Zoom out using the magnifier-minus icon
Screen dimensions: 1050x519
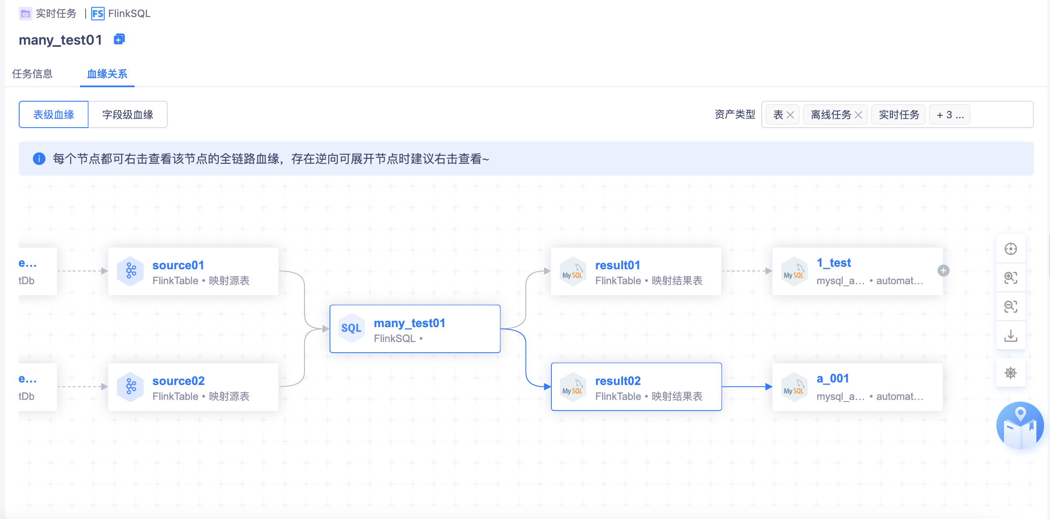1010,307
